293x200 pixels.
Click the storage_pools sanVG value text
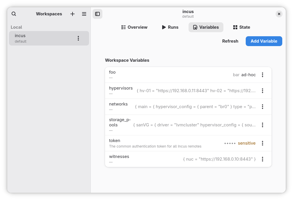click(194, 125)
